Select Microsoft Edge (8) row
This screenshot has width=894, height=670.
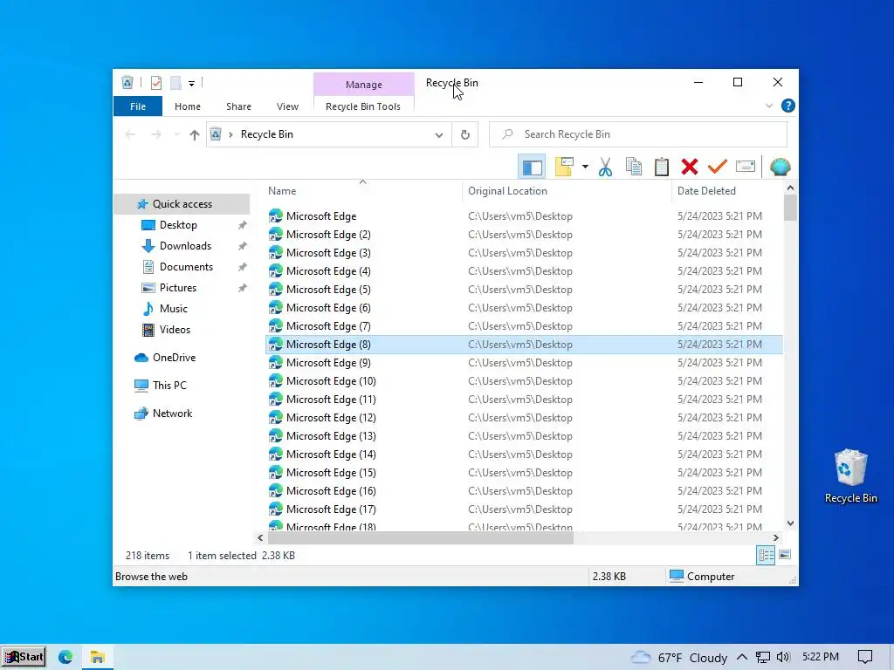point(524,345)
